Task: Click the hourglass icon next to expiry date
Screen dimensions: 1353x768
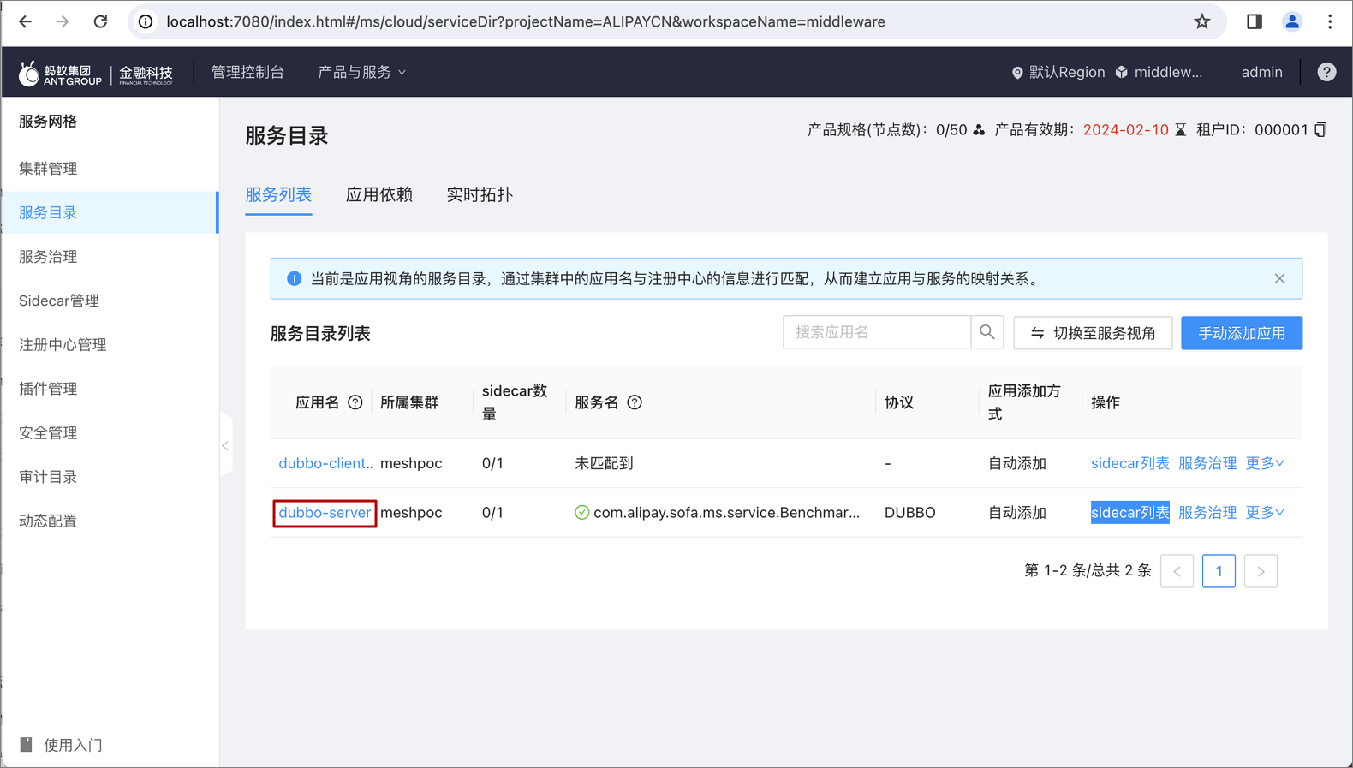Action: (1181, 130)
